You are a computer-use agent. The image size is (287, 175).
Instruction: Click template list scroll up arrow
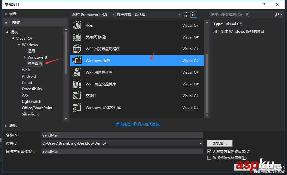[x=207, y=22]
